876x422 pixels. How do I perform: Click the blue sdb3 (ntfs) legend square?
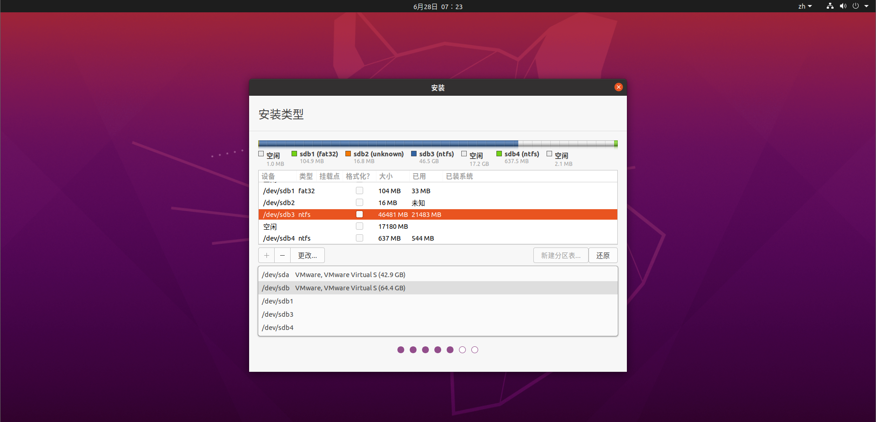(x=414, y=154)
